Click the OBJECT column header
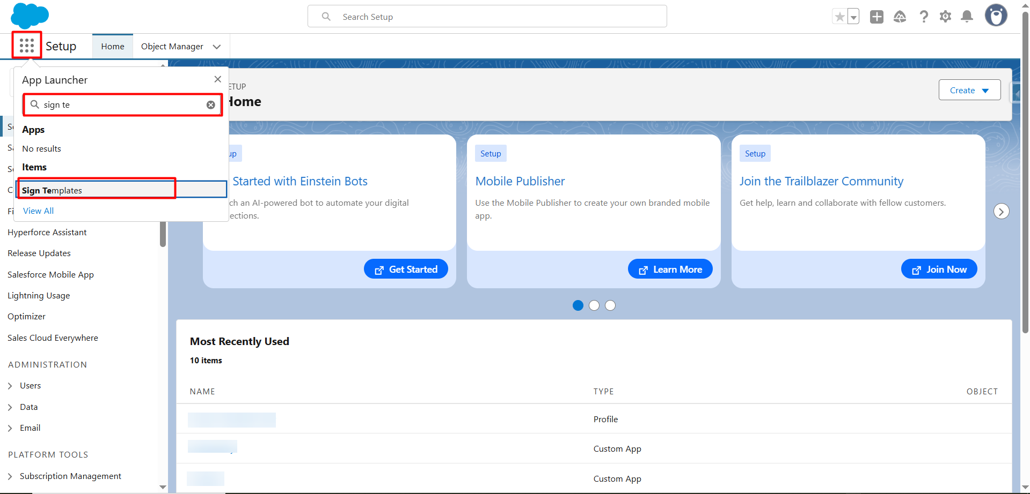 pos(982,392)
